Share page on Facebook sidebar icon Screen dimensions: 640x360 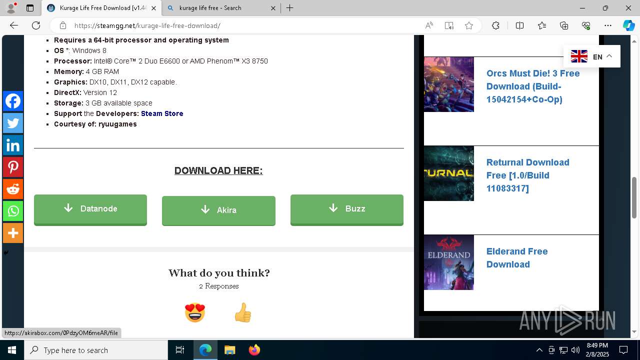(x=13, y=101)
